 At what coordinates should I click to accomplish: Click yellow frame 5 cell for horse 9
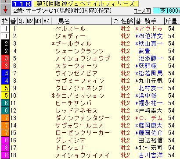(5, 88)
